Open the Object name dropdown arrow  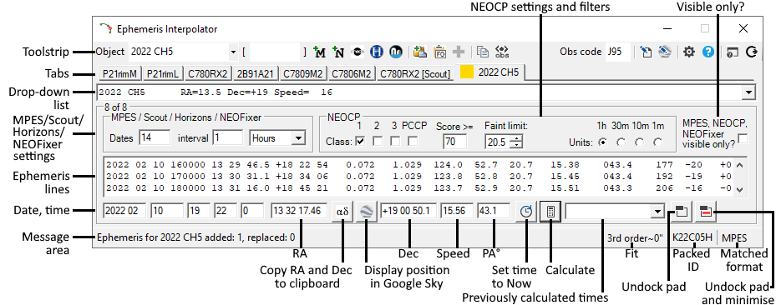point(234,52)
